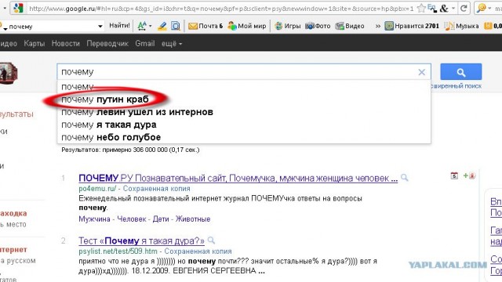Image resolution: width=502 pixels, height=282 pixels.
Task: Click the highlighter pen toolbar icon
Action: pyautogui.click(x=162, y=26)
